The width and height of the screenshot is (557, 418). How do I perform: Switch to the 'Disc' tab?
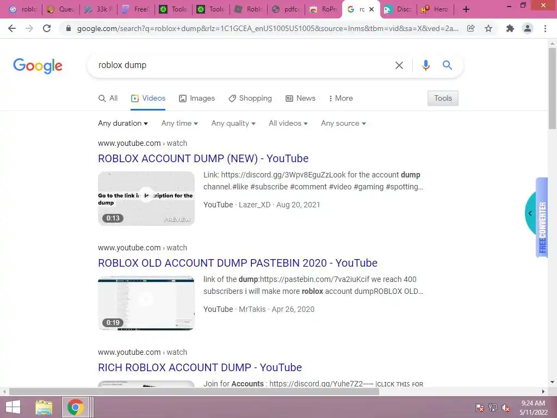(x=399, y=9)
